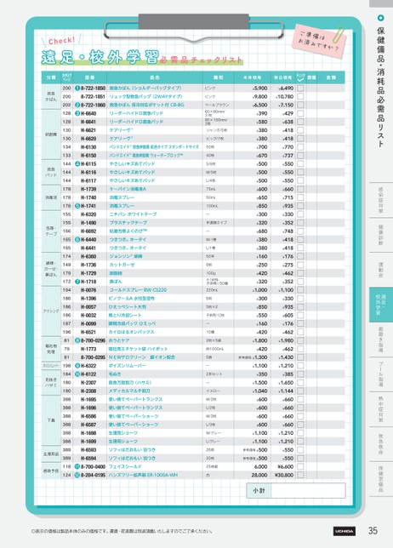Check the box for 8-700-0400 face shield
This screenshot has height=548, width=393.
[x=300, y=466]
